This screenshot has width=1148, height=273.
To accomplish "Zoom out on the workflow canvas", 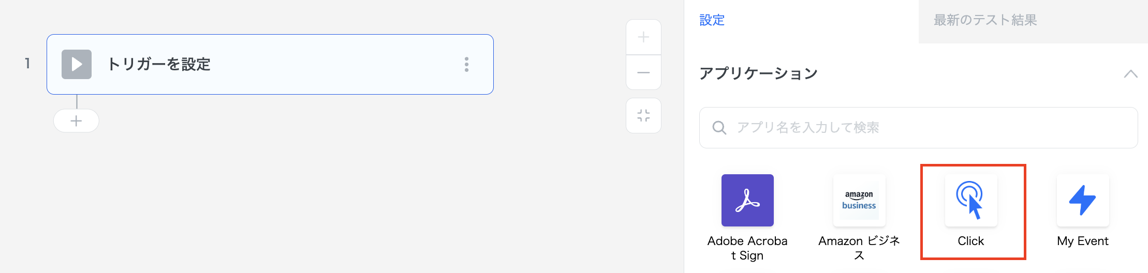I will point(643,73).
